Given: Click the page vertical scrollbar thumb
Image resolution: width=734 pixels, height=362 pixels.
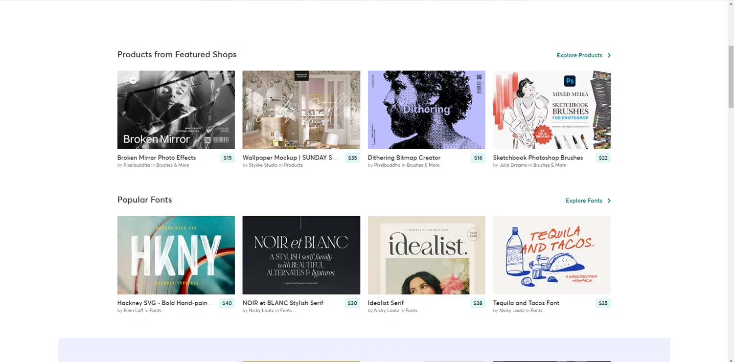Looking at the screenshot, I should (x=731, y=77).
